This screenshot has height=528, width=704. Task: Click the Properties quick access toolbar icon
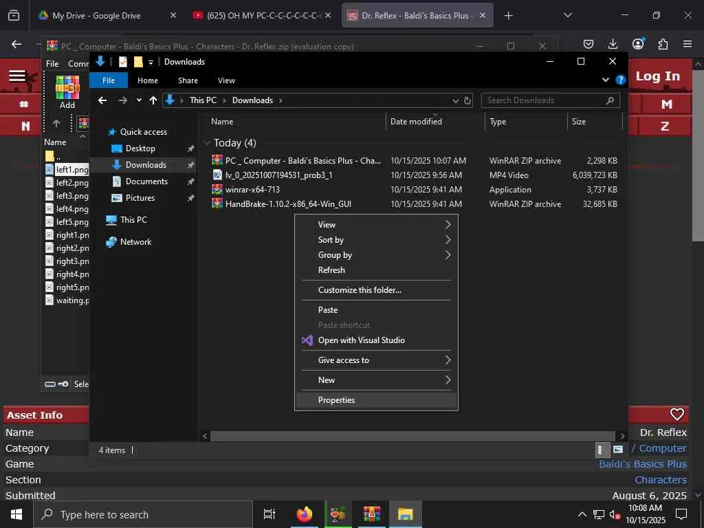coord(123,62)
